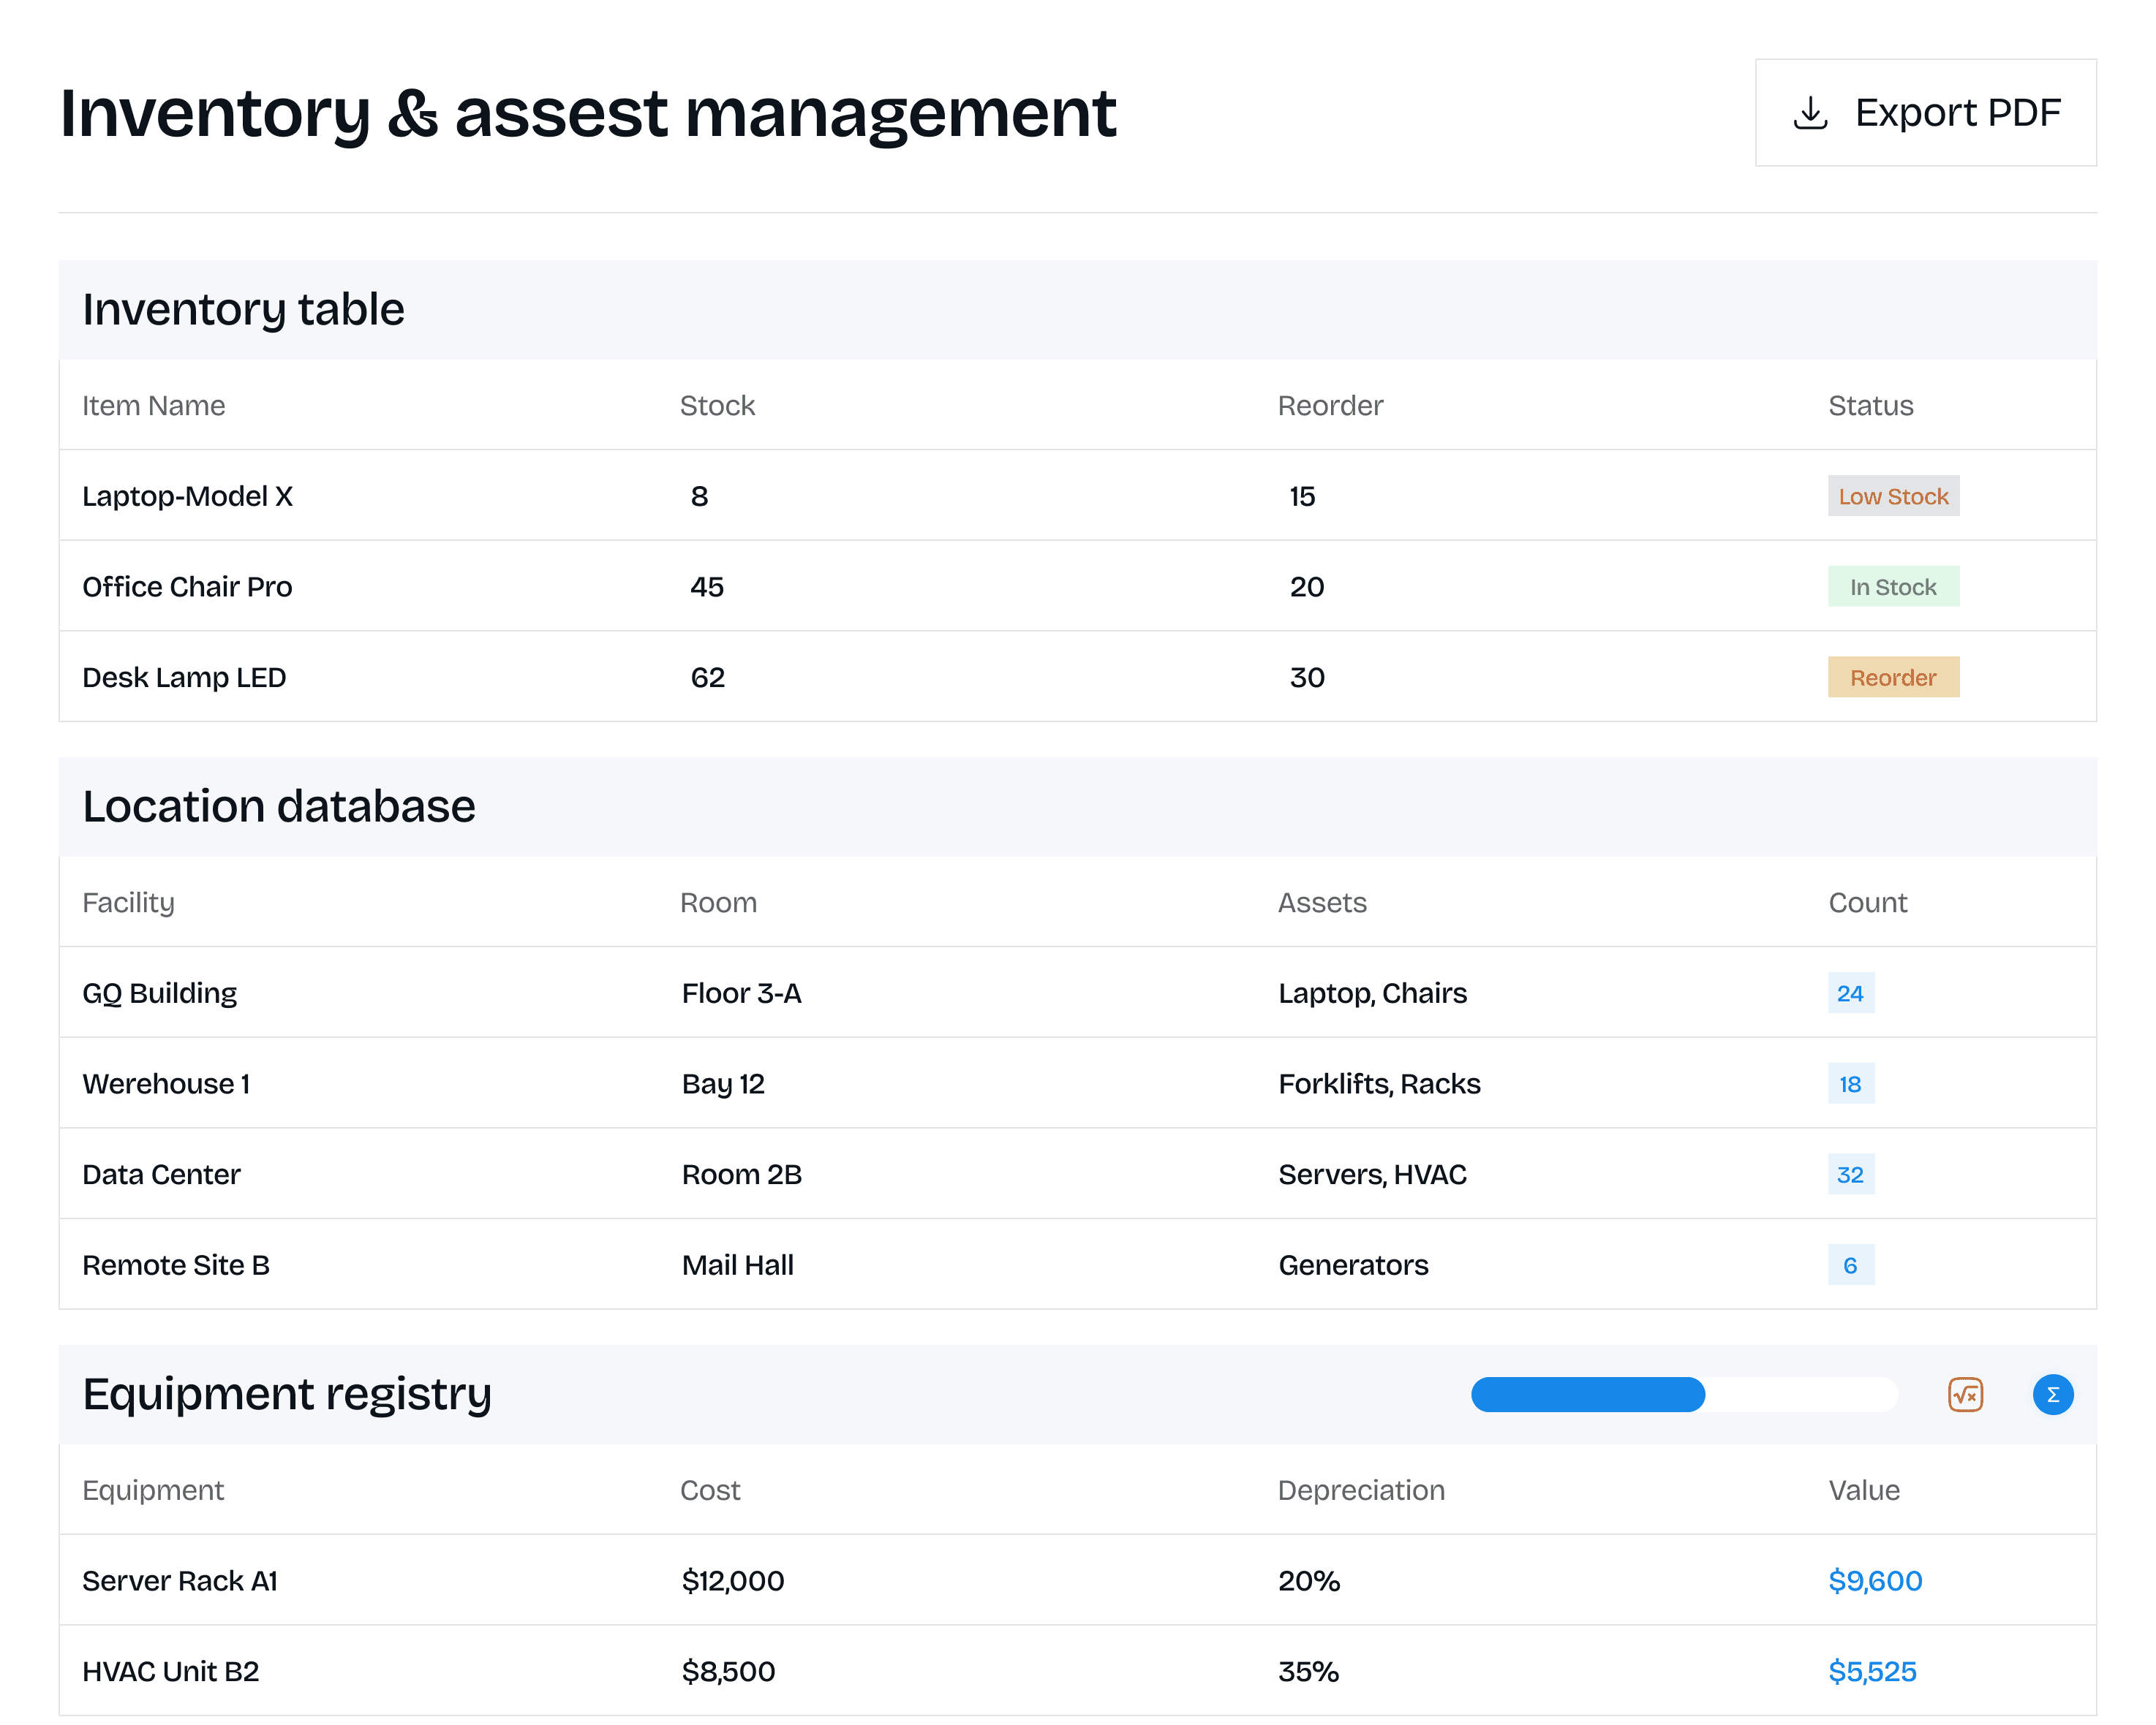Screen dimensions: 2156x1725
Task: Select the Server Rack A1 equipment row
Action: (180, 1580)
